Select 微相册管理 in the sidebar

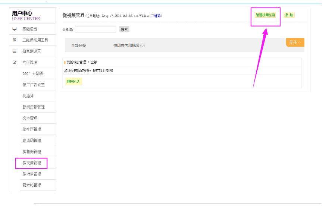32,152
